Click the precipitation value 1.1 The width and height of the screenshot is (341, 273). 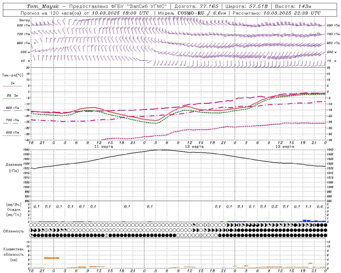pyautogui.click(x=308, y=206)
